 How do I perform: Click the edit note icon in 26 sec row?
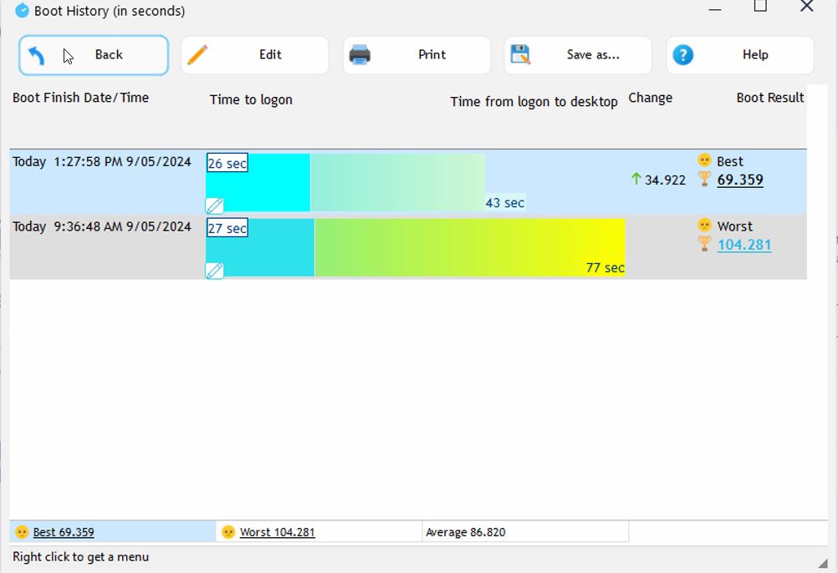point(214,205)
